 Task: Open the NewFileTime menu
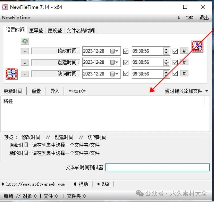(x=16, y=18)
